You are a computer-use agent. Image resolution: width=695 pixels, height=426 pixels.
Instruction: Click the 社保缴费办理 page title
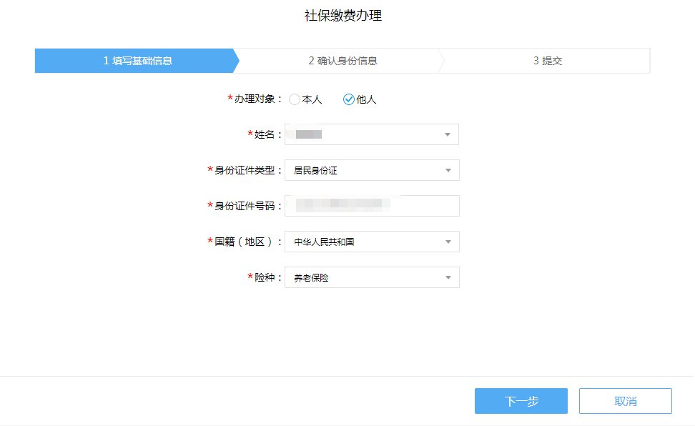point(343,16)
